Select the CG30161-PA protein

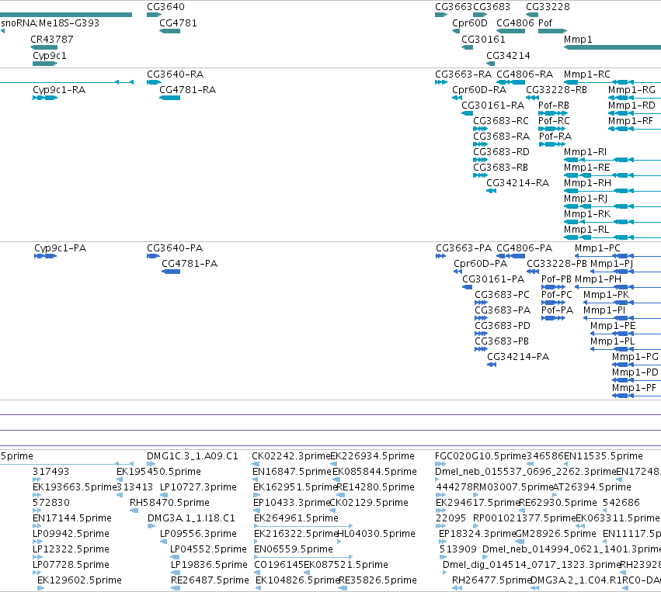467,287
